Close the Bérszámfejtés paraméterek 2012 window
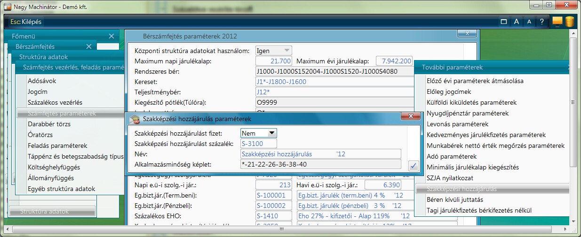Image resolution: width=581 pixels, height=237 pixels. tap(467, 34)
